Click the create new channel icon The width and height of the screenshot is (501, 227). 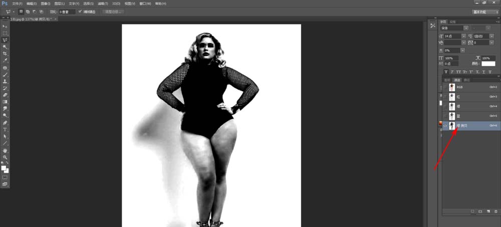tap(488, 211)
